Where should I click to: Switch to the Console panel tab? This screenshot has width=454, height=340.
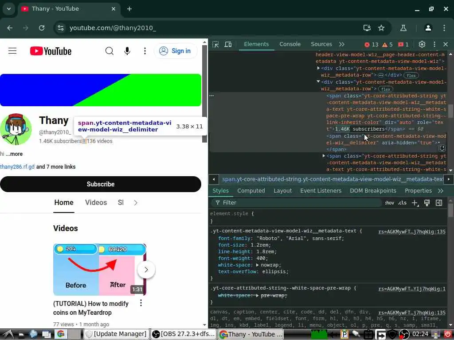tap(290, 44)
